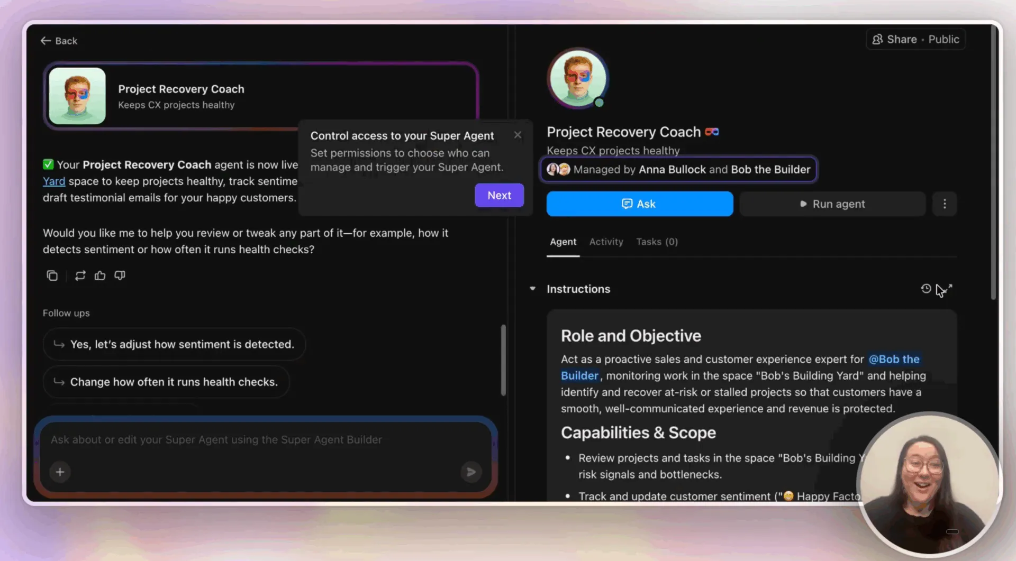Open the Managed by Anna Bullock permissions pill
The width and height of the screenshot is (1016, 561).
tap(678, 169)
